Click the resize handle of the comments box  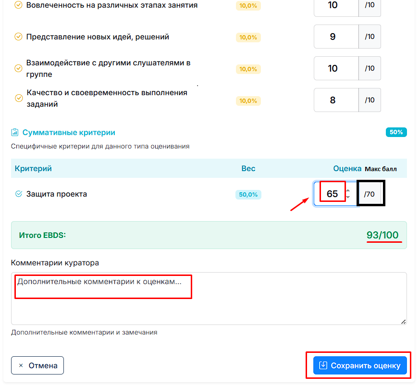(404, 323)
